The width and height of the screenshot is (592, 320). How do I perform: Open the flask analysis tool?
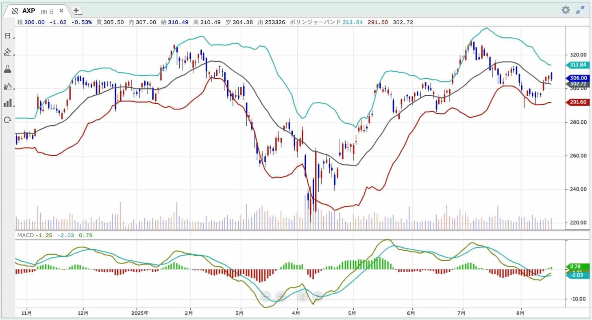coord(7,69)
